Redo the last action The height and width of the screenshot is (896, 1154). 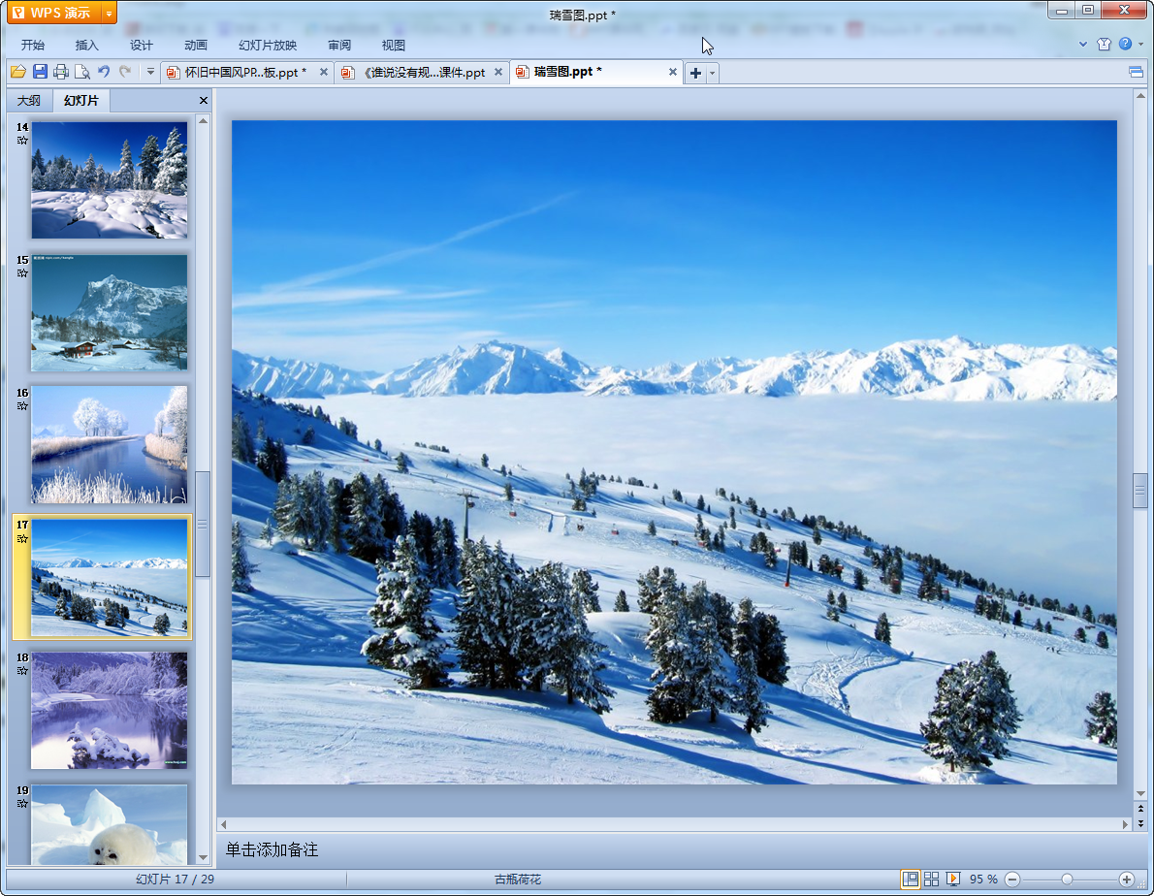pos(125,72)
